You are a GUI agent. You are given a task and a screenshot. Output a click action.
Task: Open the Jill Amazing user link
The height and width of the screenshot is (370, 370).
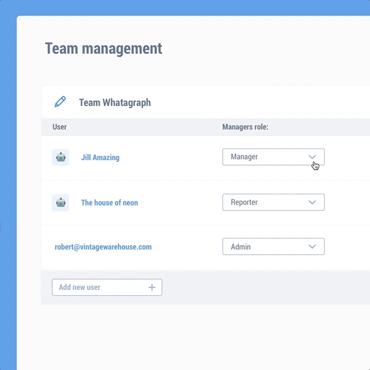[x=100, y=157]
